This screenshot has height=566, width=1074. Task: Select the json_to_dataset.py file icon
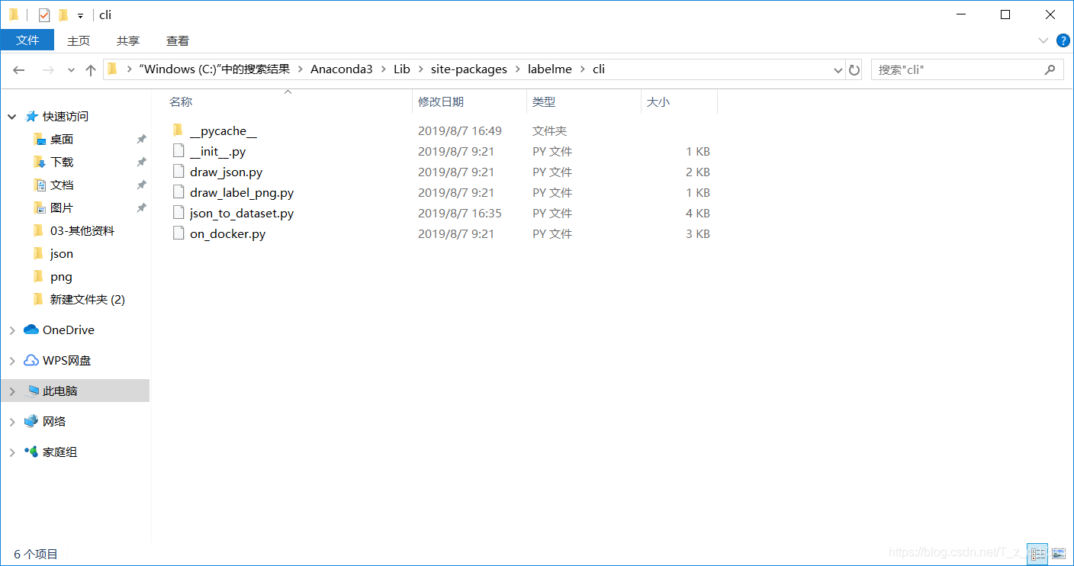(178, 213)
